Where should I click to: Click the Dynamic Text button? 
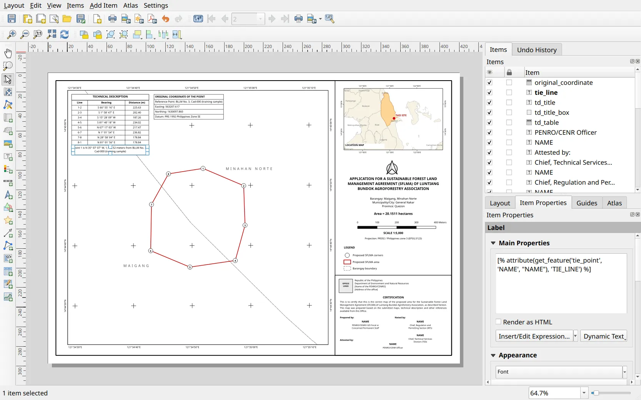[604, 336]
